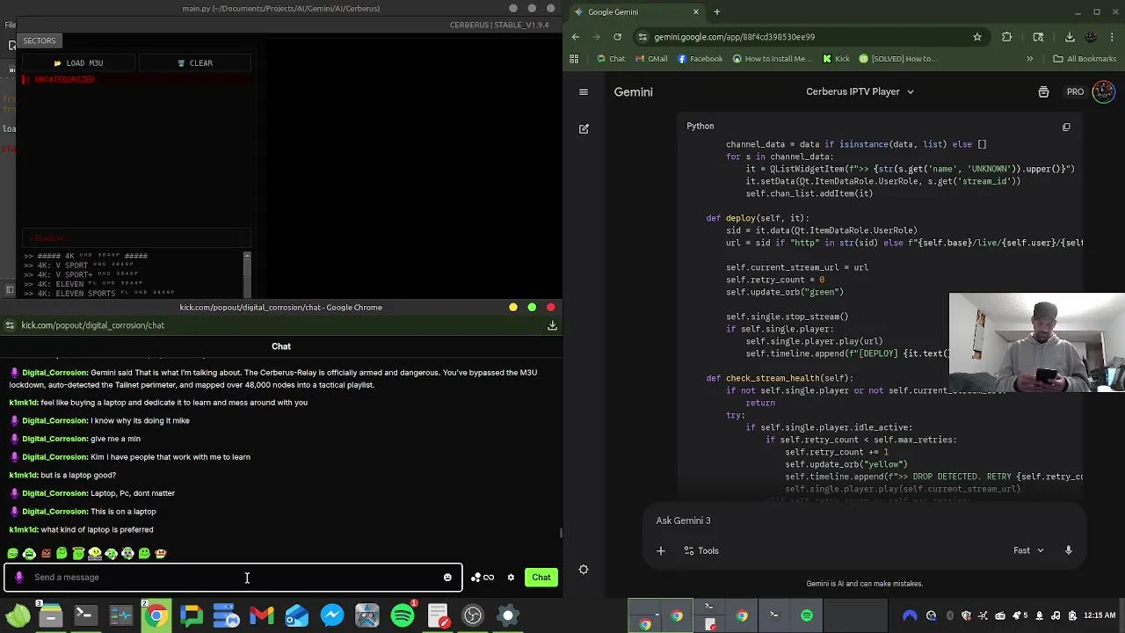Open the SECTORS tab in Cerberus
Viewport: 1125px width, 633px height.
point(40,40)
